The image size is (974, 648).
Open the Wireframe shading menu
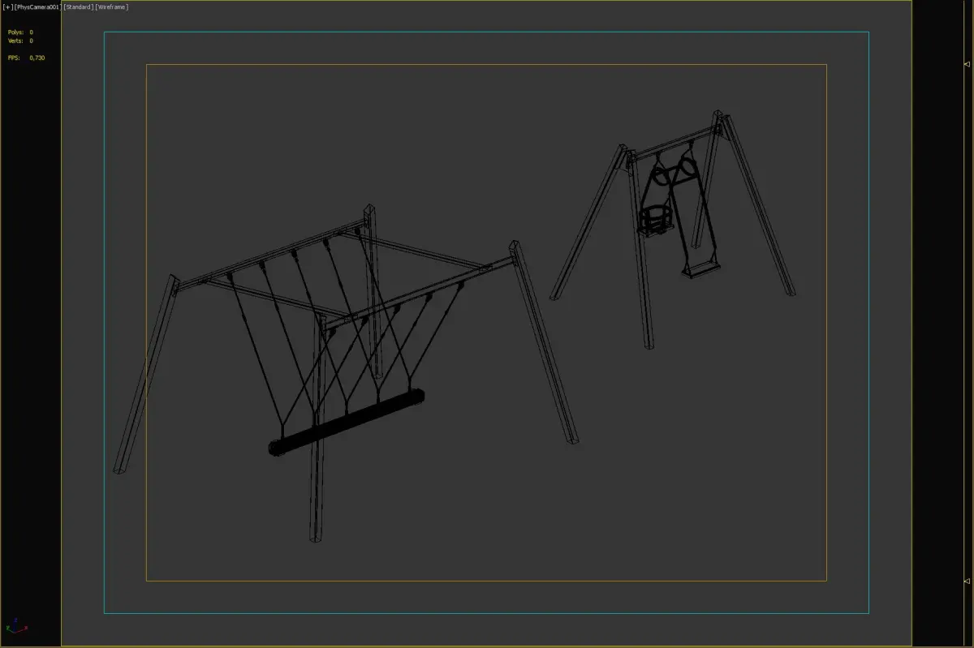(111, 7)
